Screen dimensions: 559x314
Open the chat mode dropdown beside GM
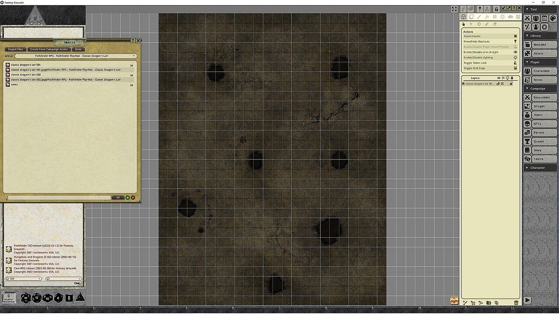pos(64,278)
